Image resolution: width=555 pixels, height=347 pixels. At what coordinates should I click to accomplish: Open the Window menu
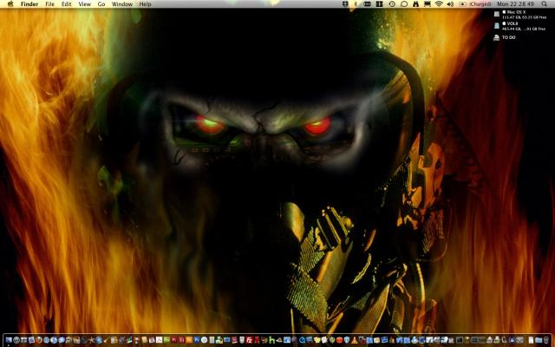point(121,4)
